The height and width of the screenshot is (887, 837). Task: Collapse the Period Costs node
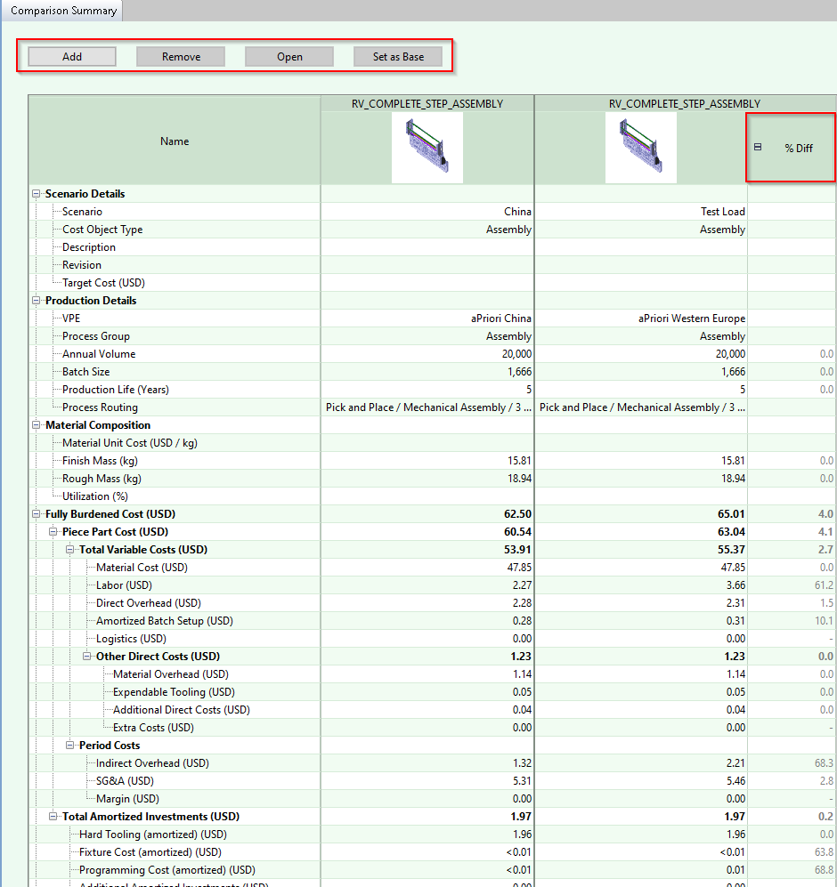(x=70, y=746)
